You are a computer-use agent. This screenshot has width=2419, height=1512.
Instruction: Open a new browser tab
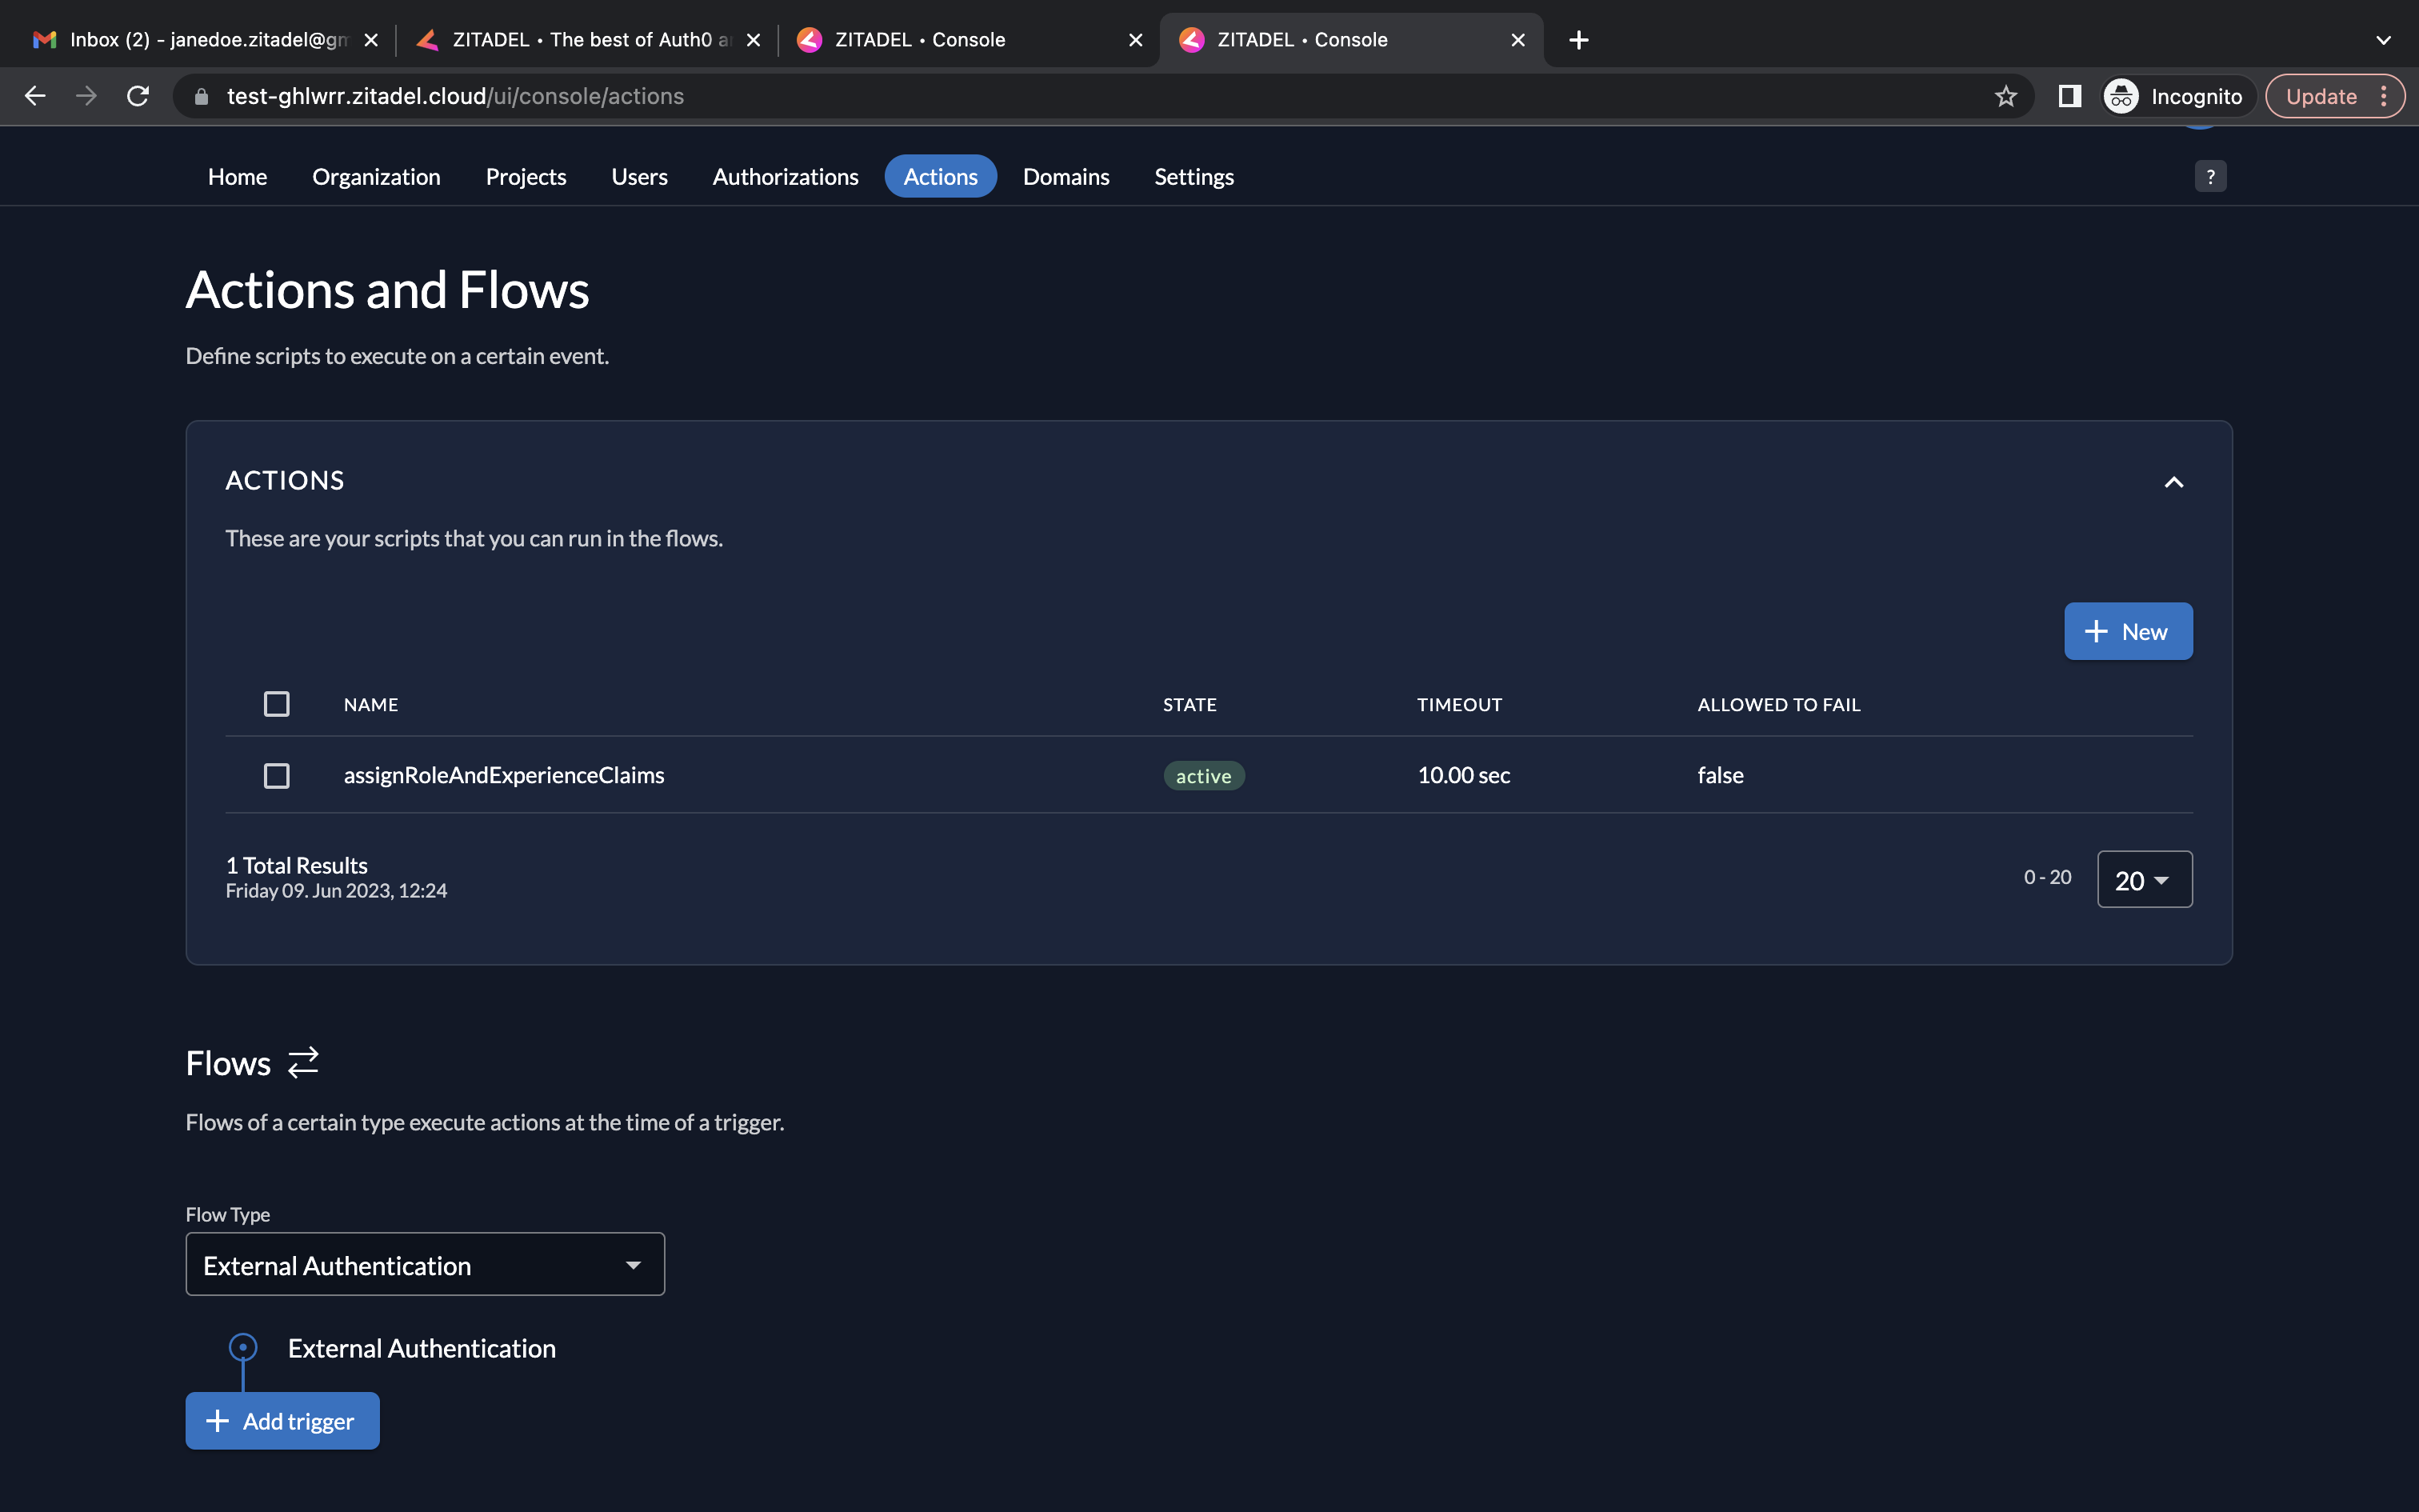click(x=1578, y=40)
